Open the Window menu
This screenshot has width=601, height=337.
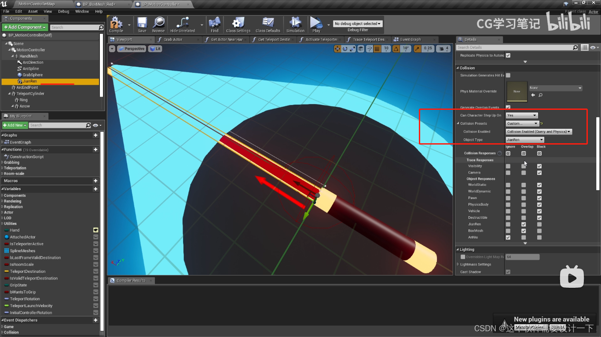[x=82, y=11]
